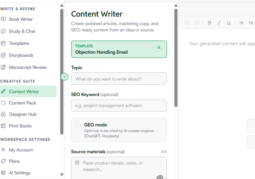Click the sidebar scrollbar down arrow
Screen dimensions: 255x179
tap(62, 174)
